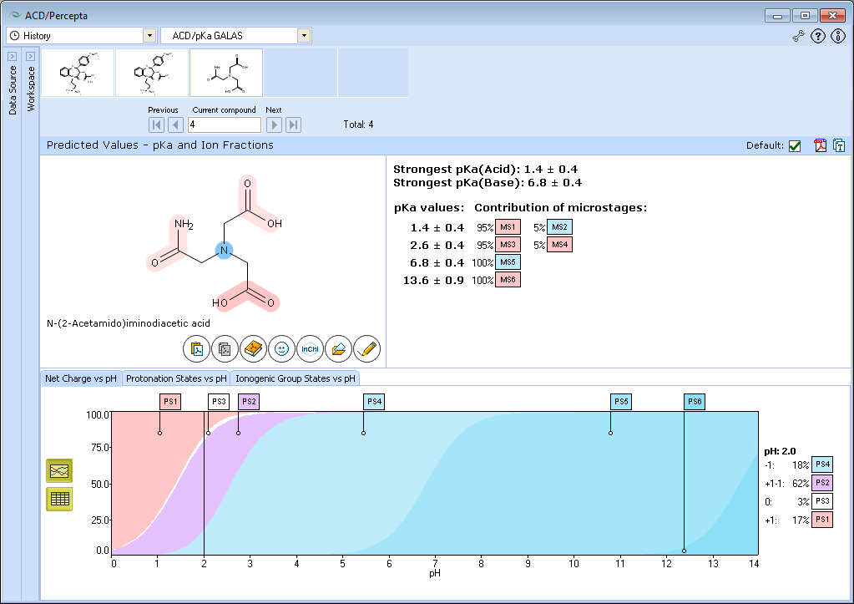This screenshot has height=604, width=854.
Task: Click the PS4 legend swatch at 18%
Action: tap(822, 464)
